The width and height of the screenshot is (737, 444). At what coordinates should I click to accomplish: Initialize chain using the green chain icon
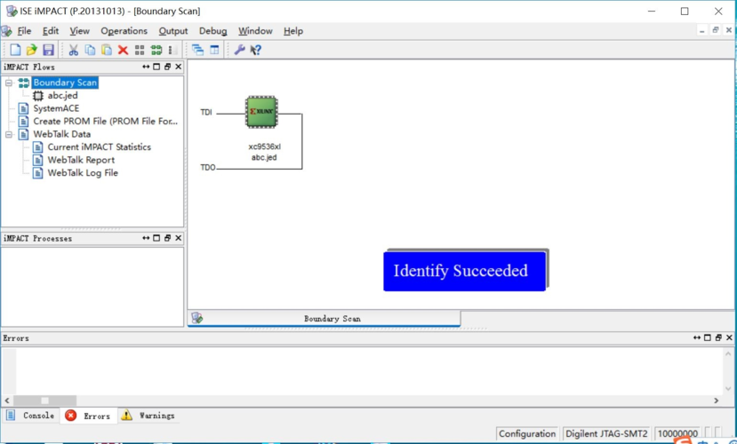pyautogui.click(x=156, y=50)
